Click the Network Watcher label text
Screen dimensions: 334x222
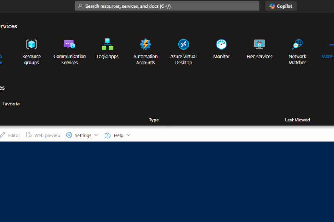297,60
